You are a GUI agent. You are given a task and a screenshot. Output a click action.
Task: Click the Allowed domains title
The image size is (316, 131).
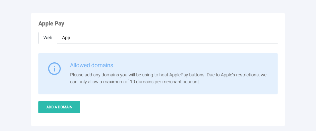coord(91,65)
